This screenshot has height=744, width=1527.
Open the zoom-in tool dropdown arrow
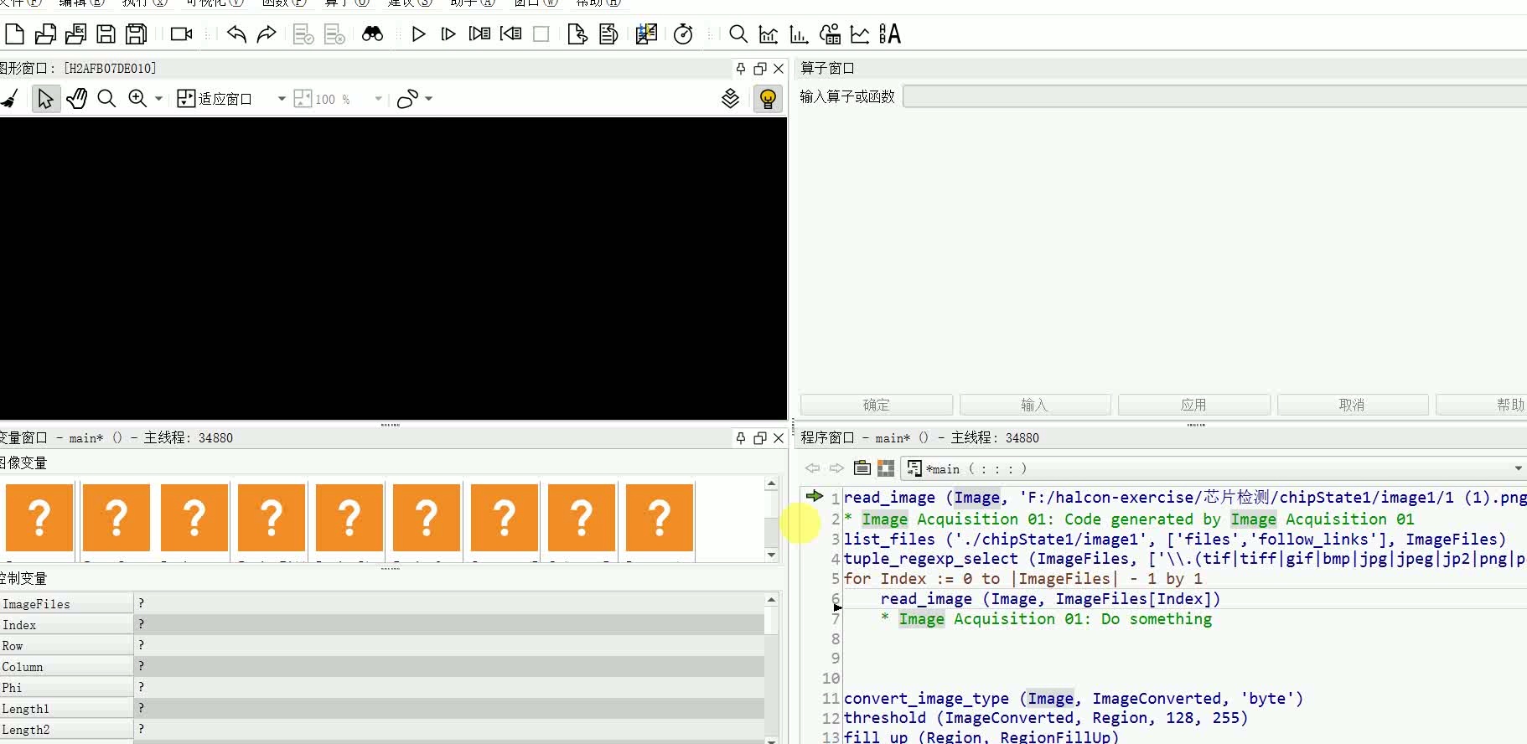point(158,99)
